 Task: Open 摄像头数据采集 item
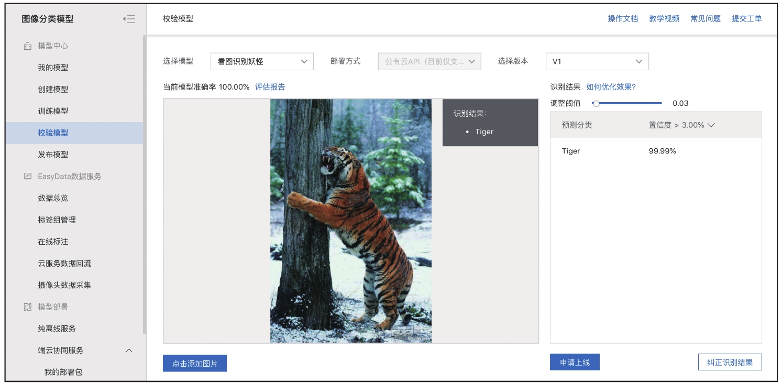(x=64, y=285)
